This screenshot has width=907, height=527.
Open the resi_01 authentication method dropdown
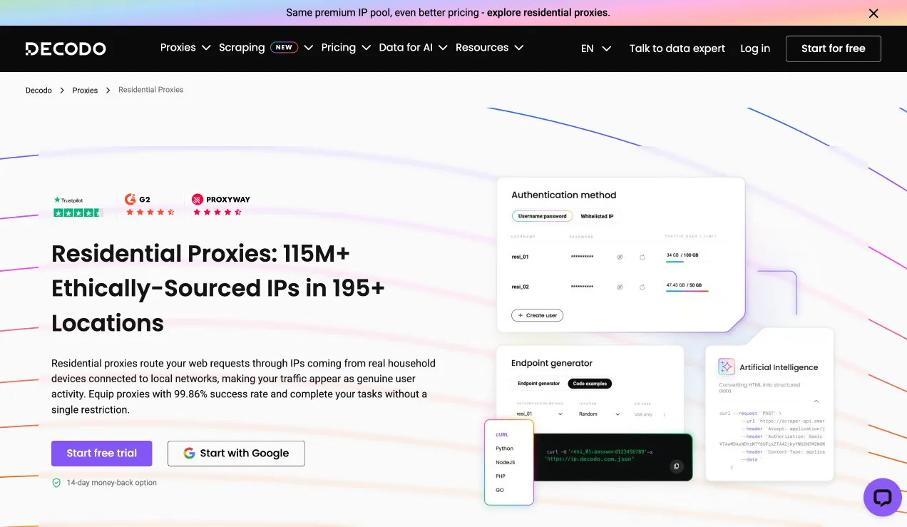tap(540, 414)
